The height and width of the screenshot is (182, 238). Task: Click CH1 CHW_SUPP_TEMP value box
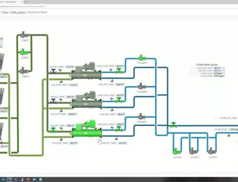119,66
